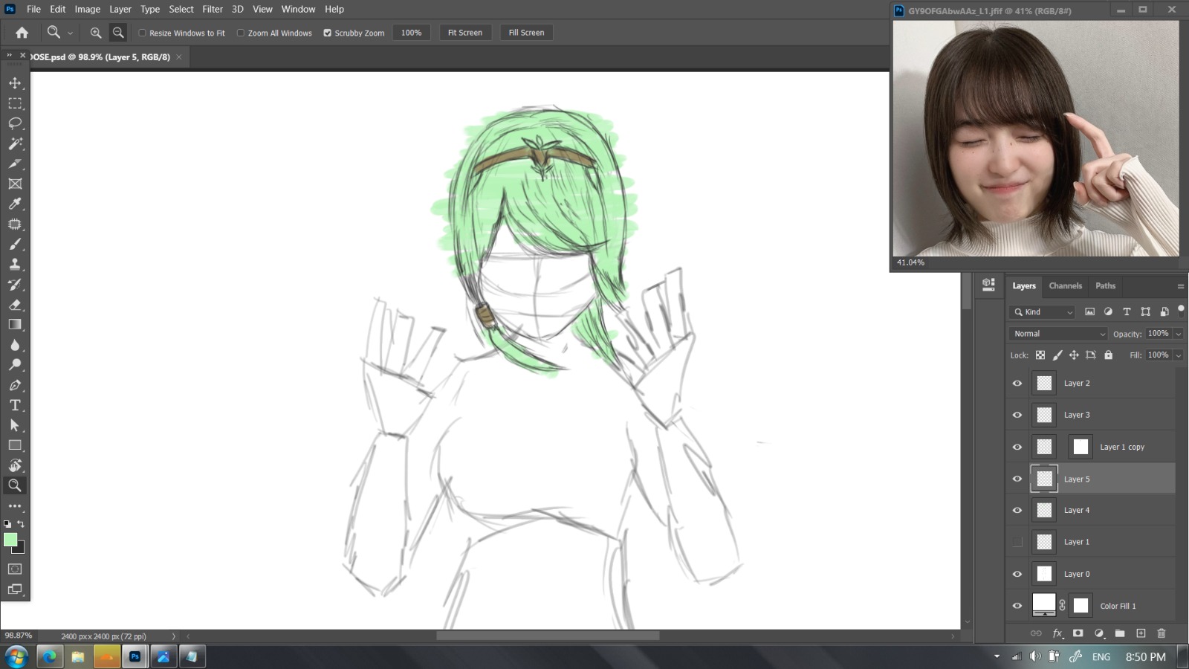Hide Color Fill 1 visibility eye

(1017, 606)
